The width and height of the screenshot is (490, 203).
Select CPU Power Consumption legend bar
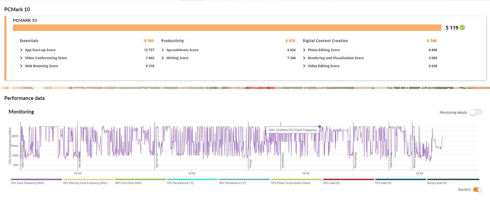tap(296, 180)
